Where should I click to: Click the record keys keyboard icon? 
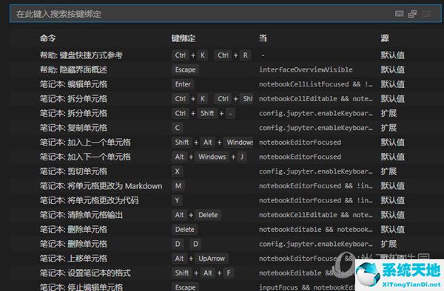[x=400, y=13]
